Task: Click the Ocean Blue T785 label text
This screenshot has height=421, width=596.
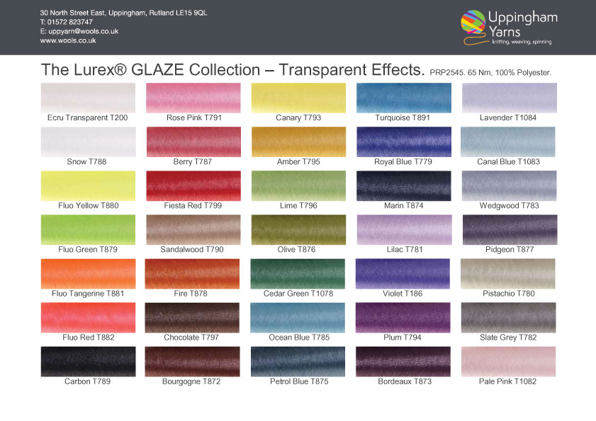Action: (298, 338)
